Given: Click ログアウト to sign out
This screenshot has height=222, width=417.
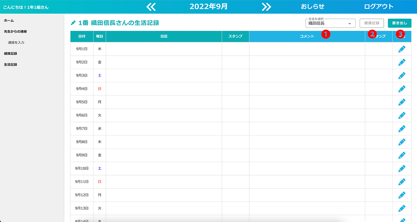Looking at the screenshot, I should coord(379,7).
